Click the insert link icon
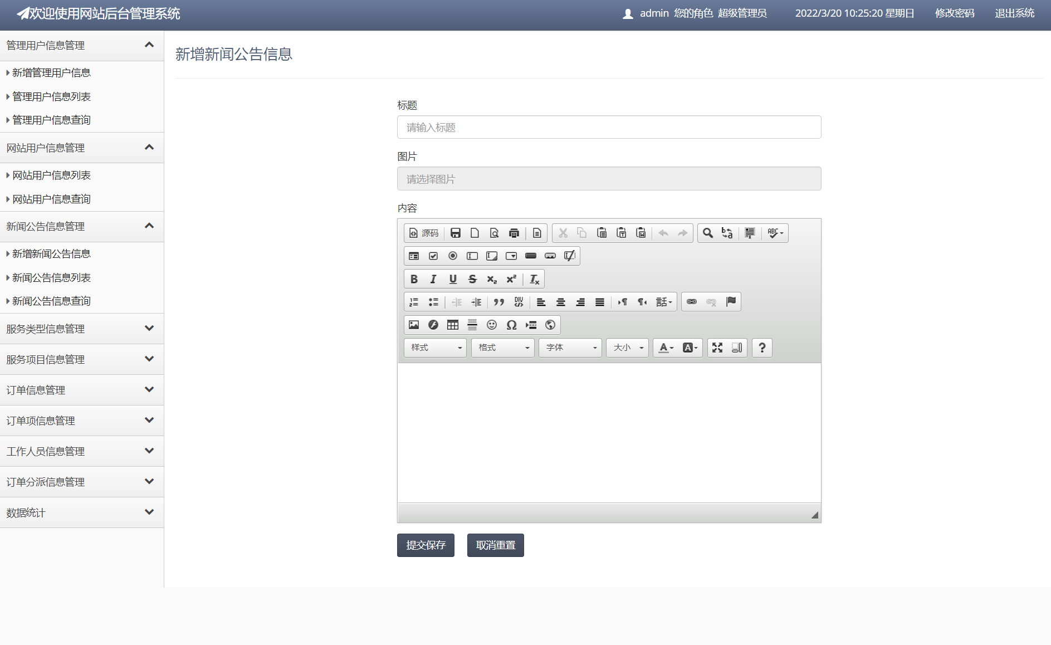Viewport: 1051px width, 645px height. (691, 302)
